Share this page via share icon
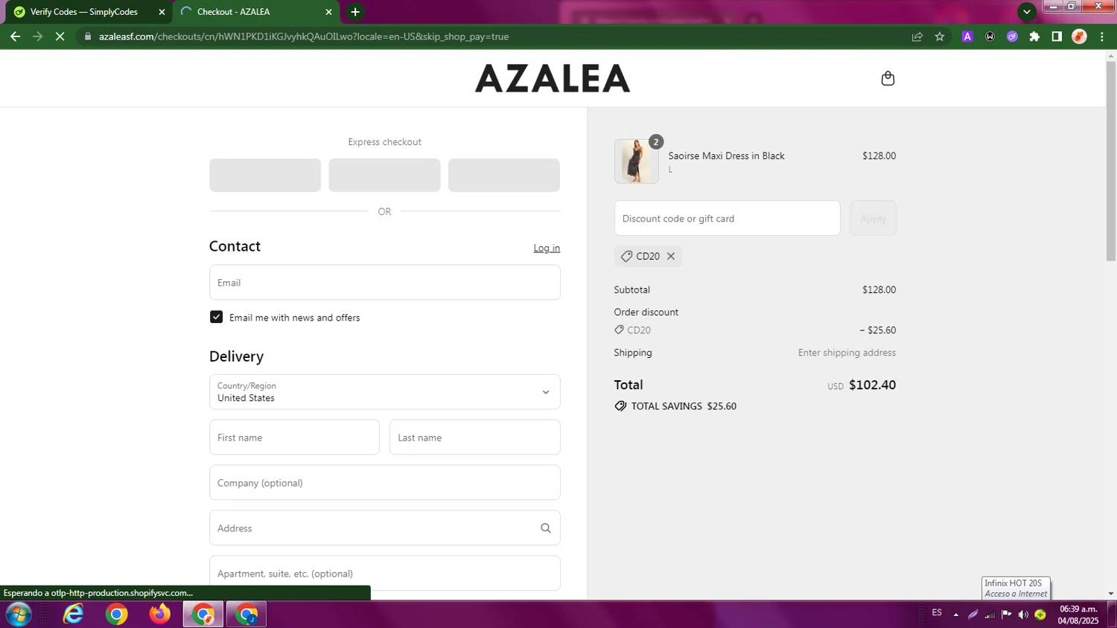Screen dimensions: 1117x628 click(917, 36)
